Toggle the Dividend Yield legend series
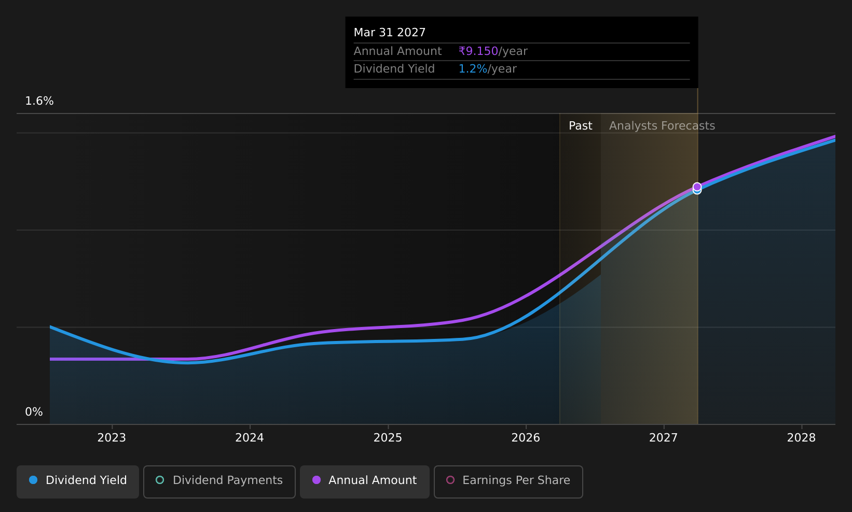Viewport: 852px width, 512px height. point(78,482)
